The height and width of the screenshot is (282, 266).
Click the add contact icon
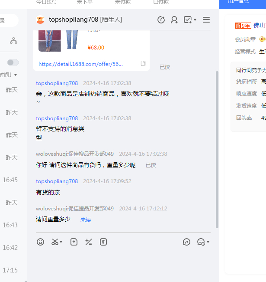(174, 20)
